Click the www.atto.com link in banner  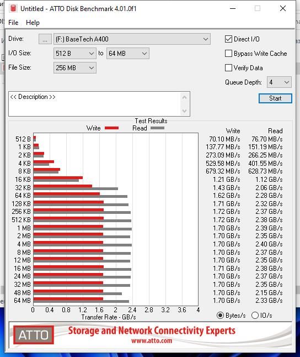[152, 341]
